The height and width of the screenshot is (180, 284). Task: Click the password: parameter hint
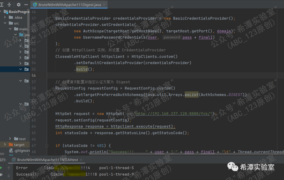tap(172, 37)
